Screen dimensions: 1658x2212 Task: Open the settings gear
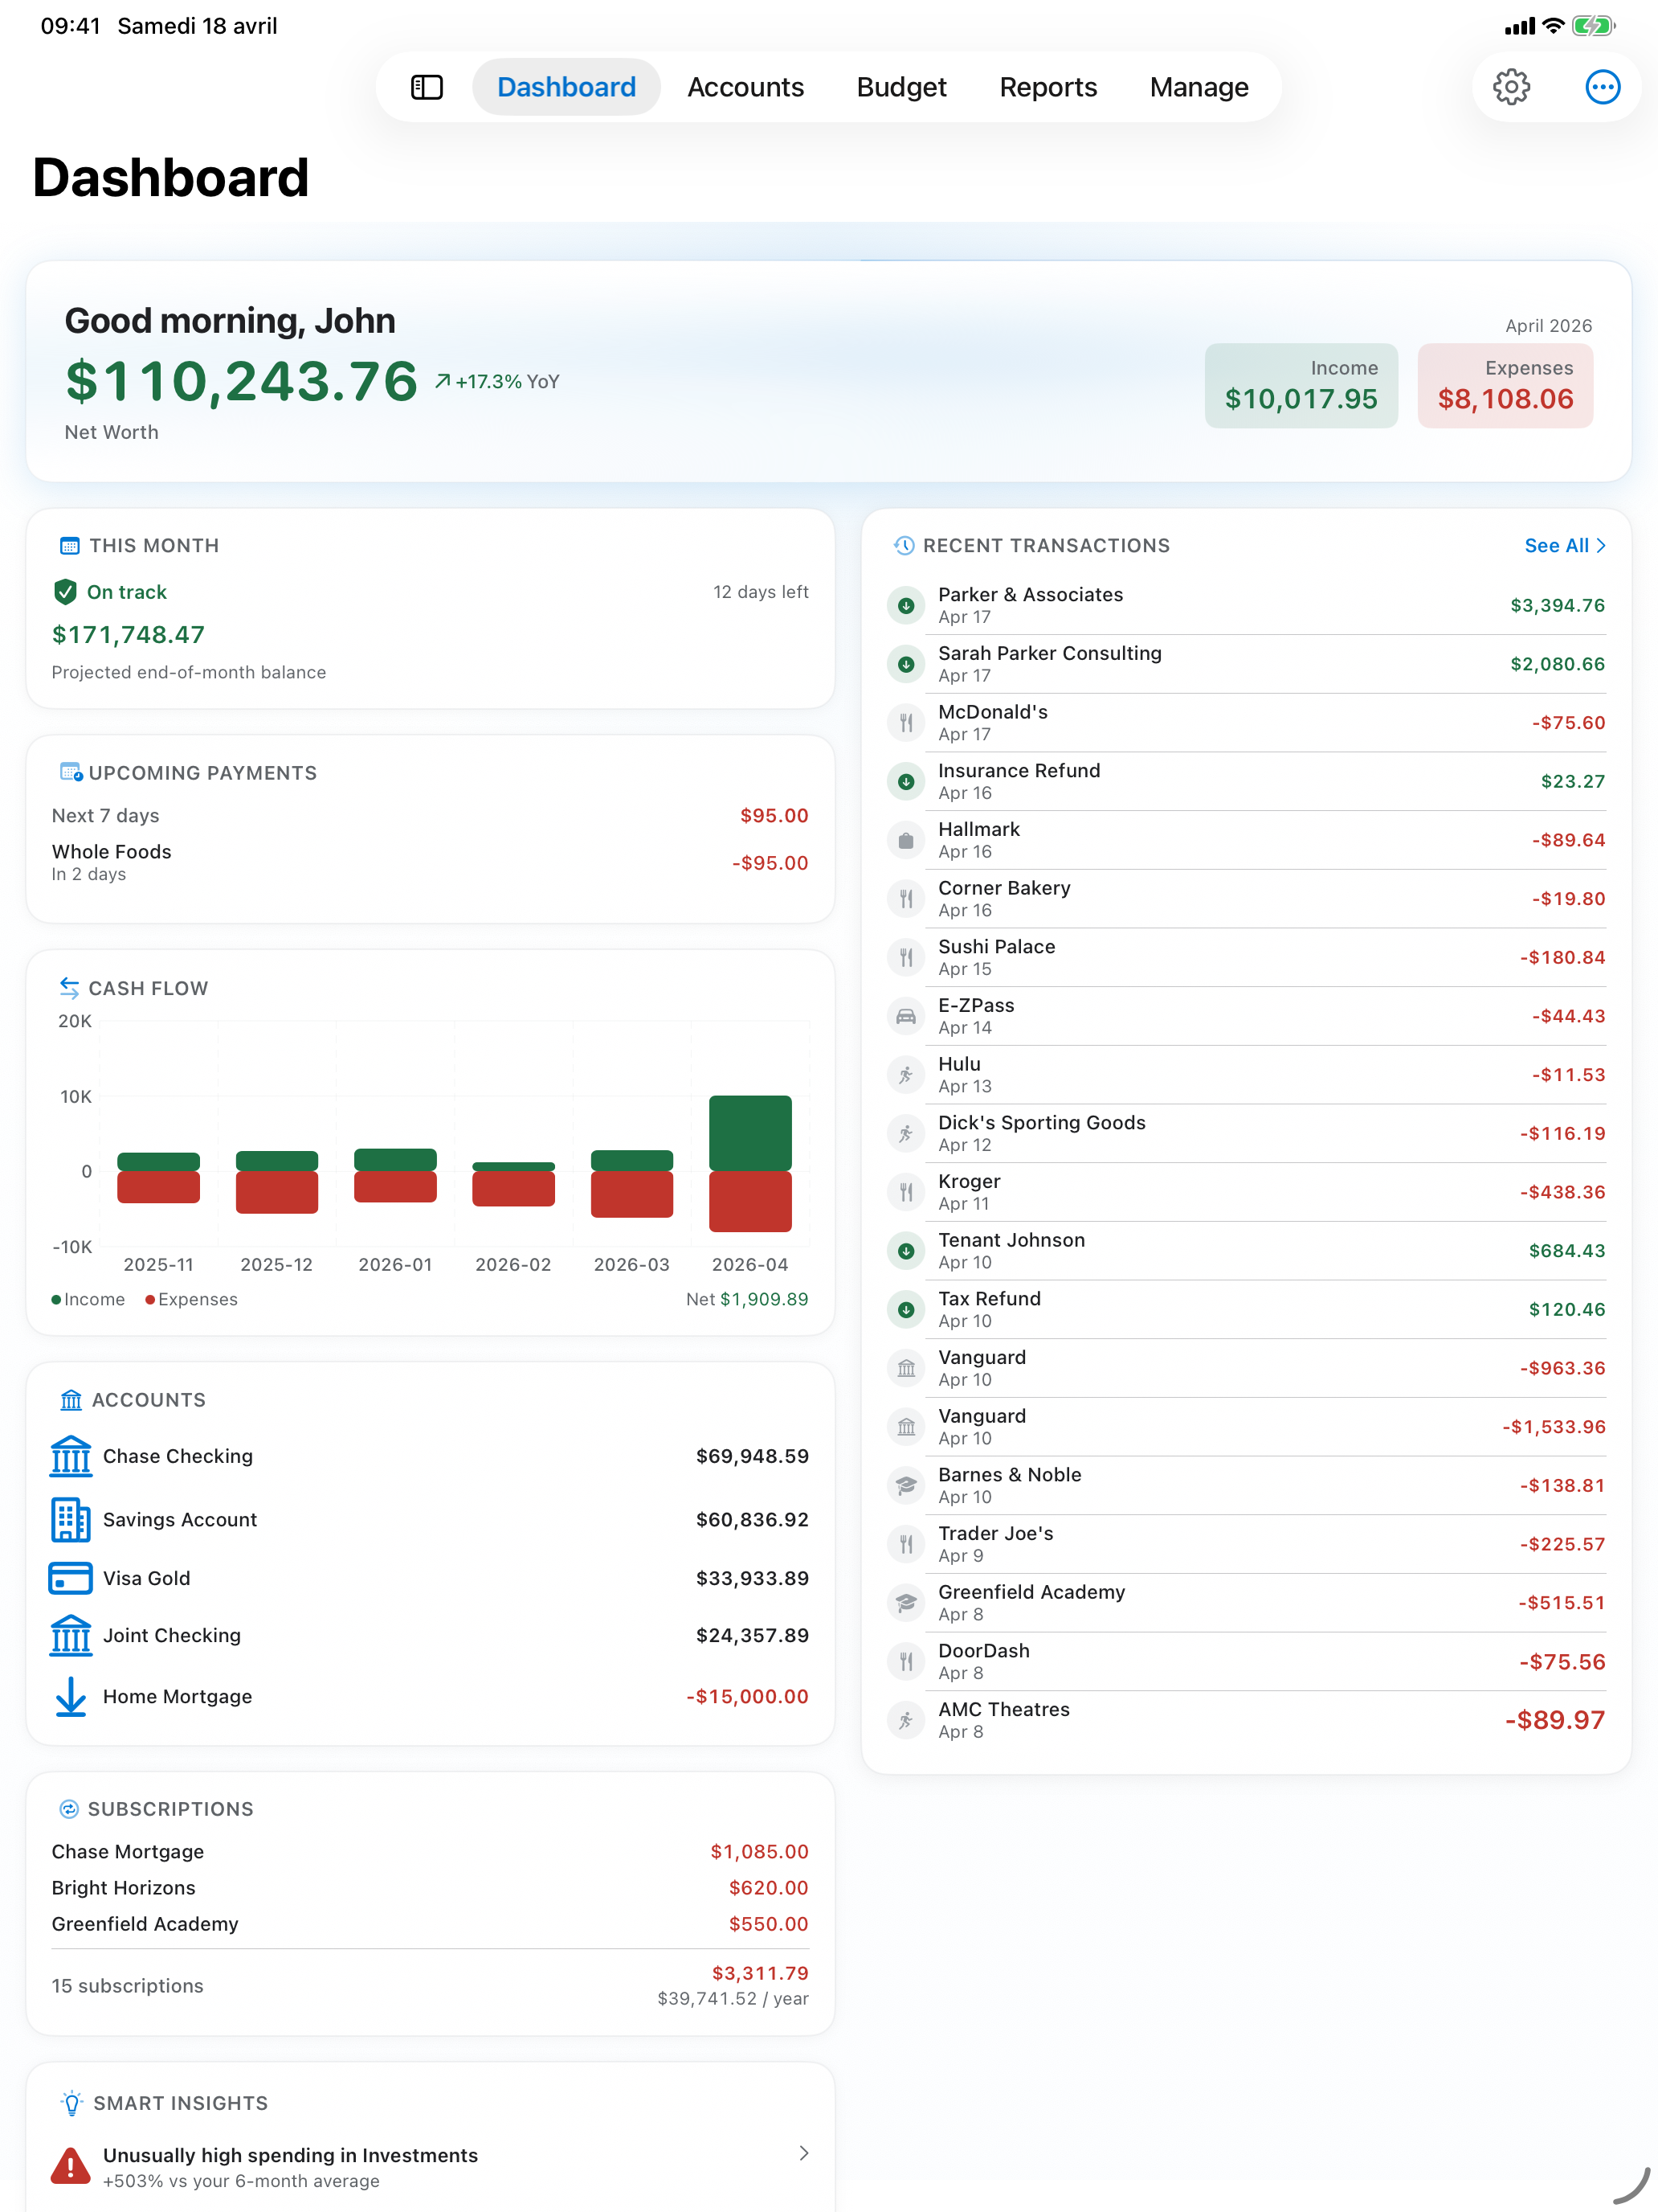point(1512,87)
